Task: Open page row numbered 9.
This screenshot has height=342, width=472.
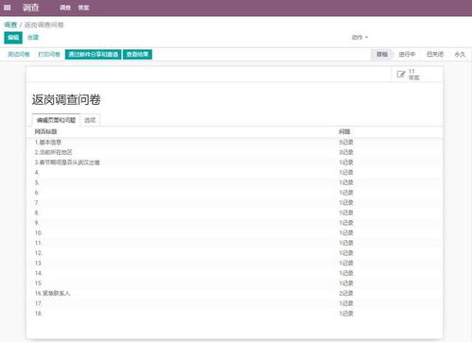Action: coord(235,223)
